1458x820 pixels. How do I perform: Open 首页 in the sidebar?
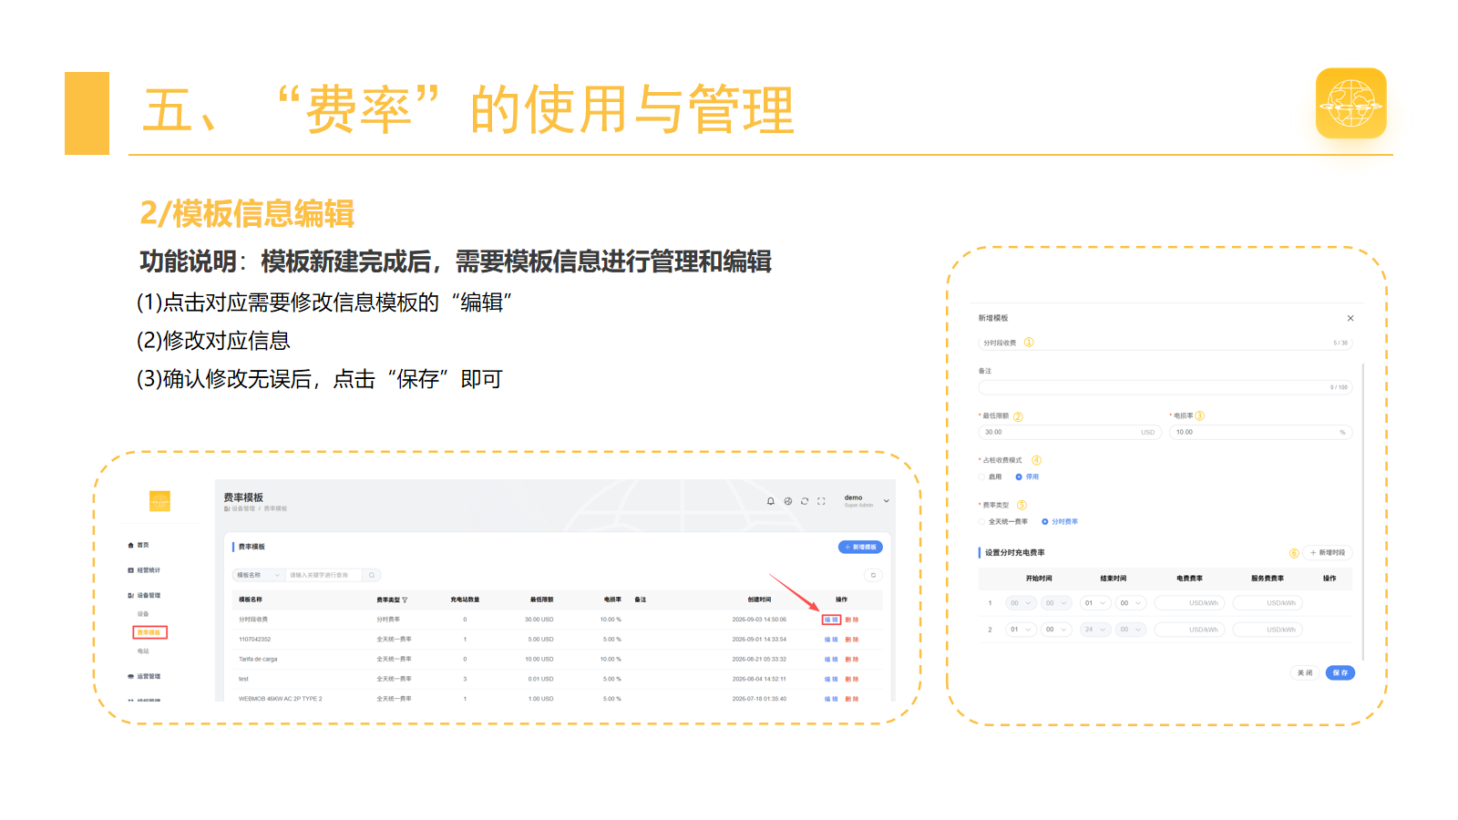pos(139,545)
